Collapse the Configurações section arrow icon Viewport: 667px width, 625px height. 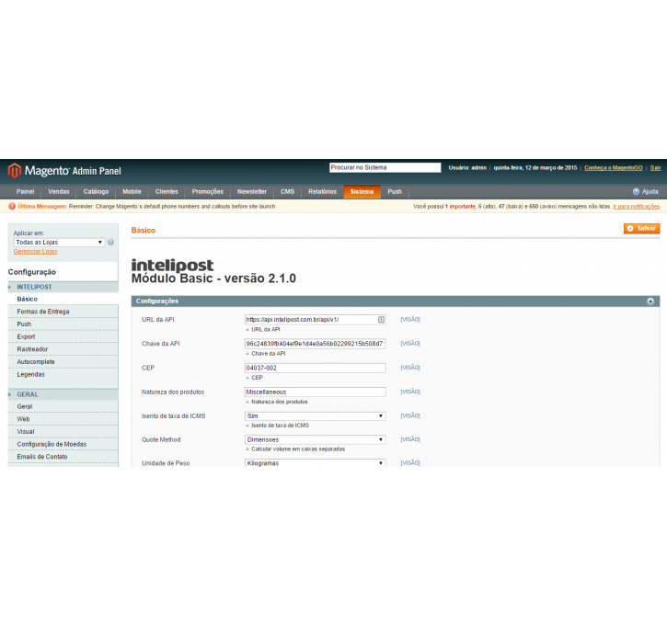[x=650, y=301]
